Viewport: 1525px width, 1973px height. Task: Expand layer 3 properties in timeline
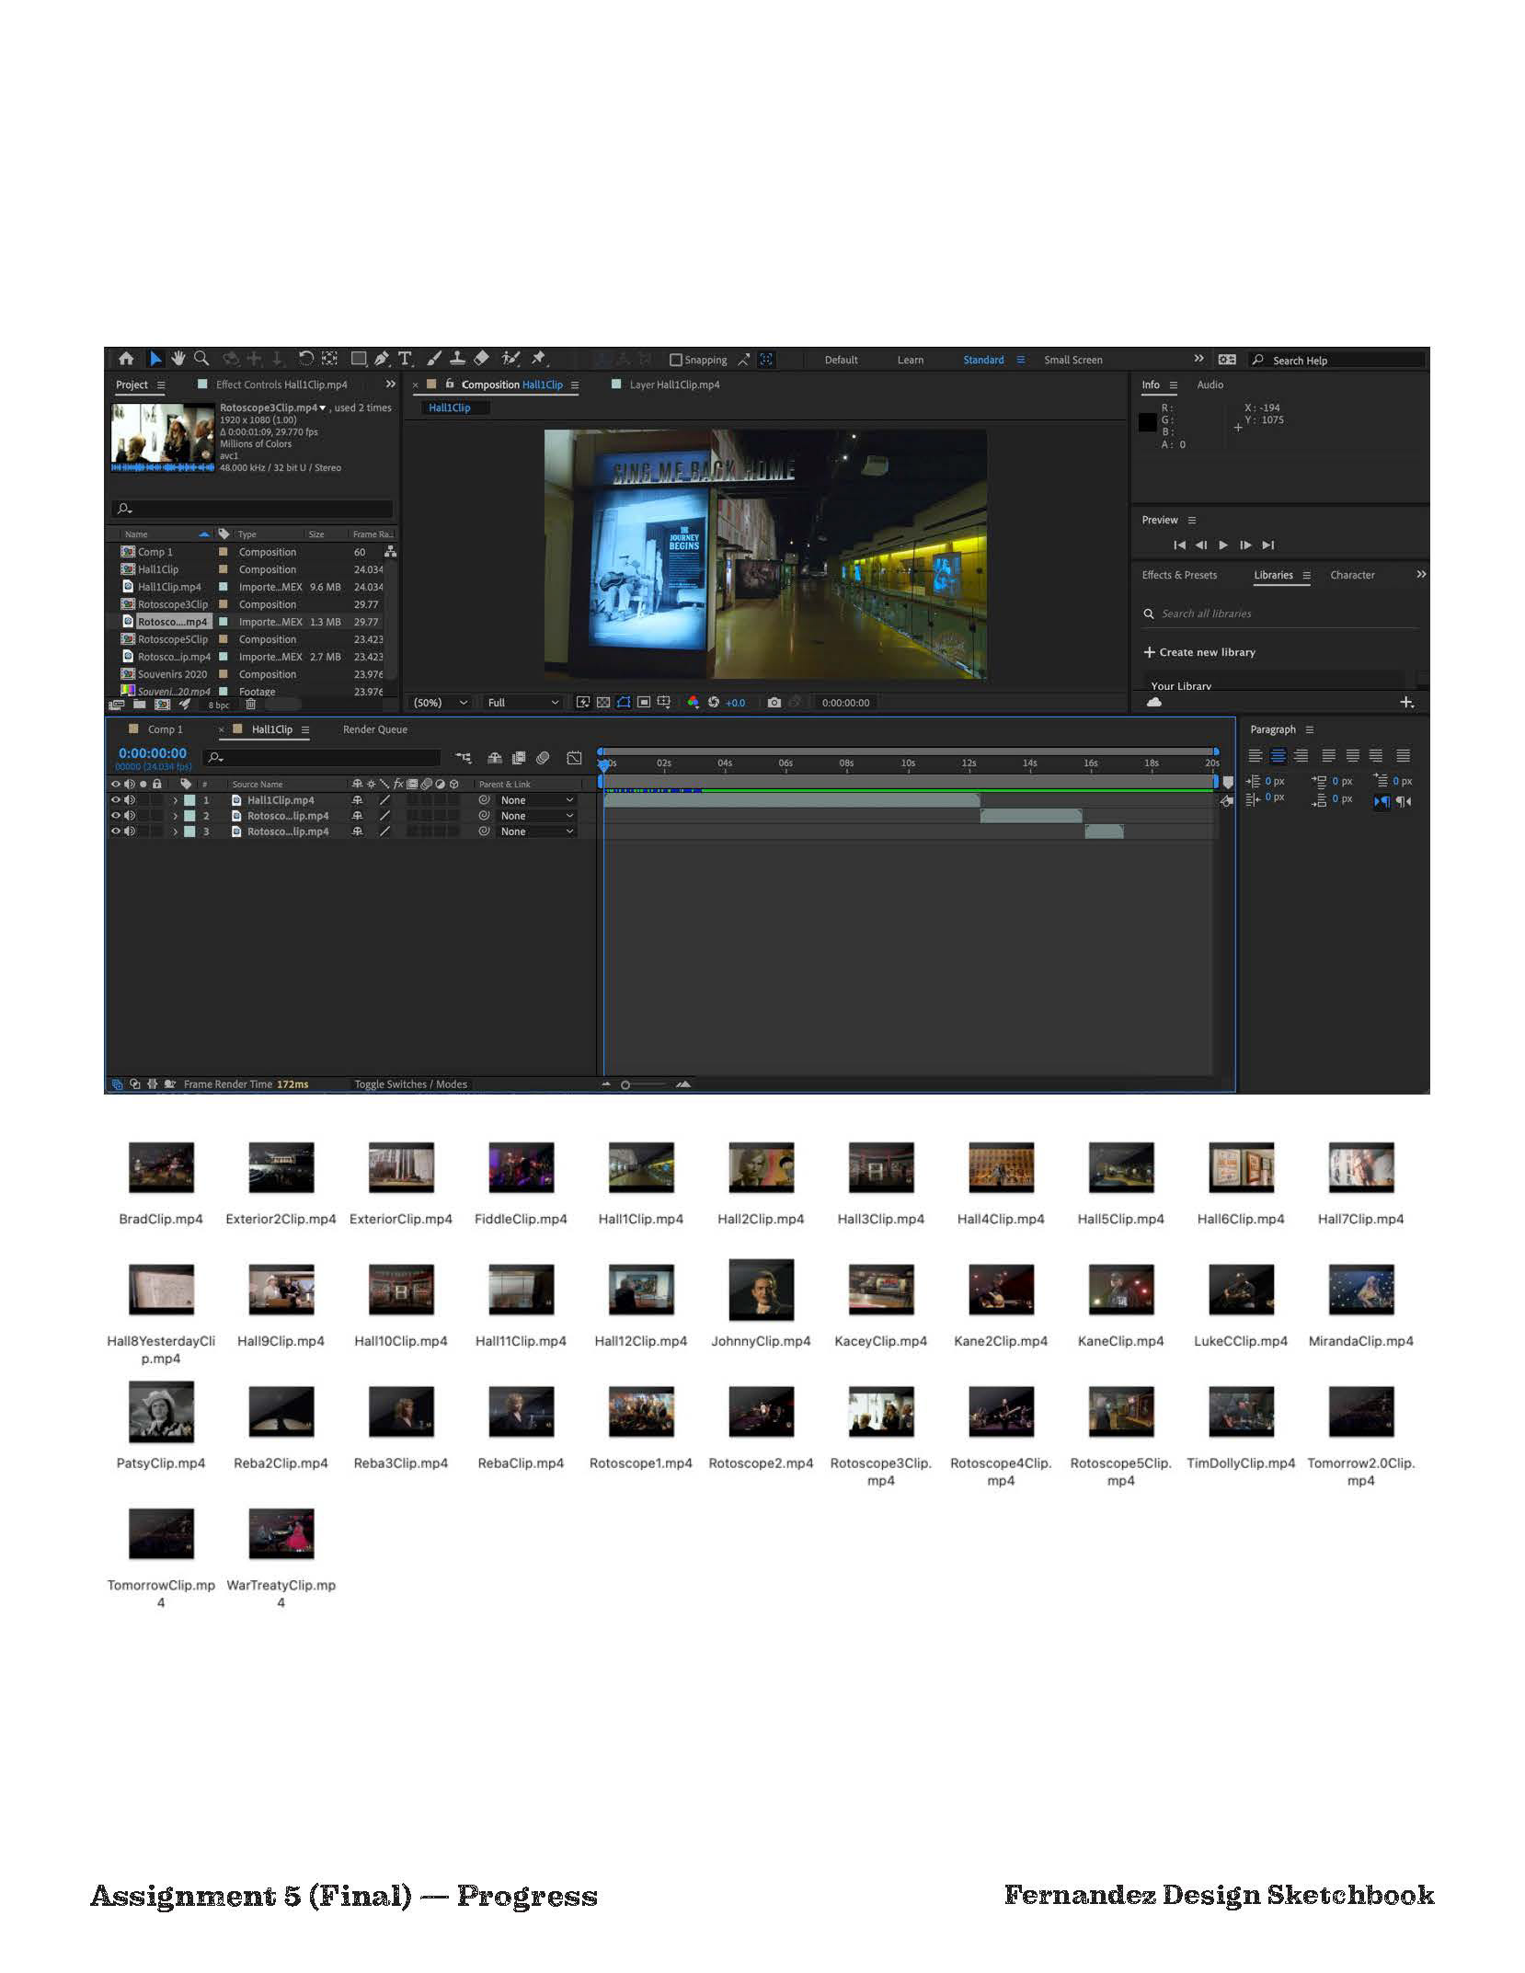[x=175, y=832]
